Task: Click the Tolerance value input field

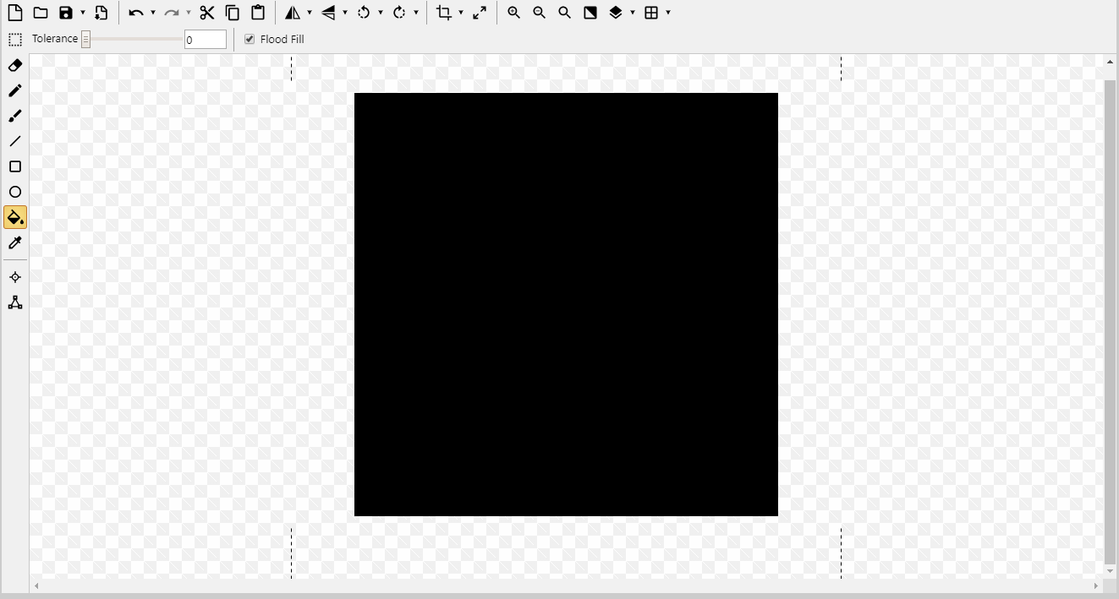Action: coord(205,39)
